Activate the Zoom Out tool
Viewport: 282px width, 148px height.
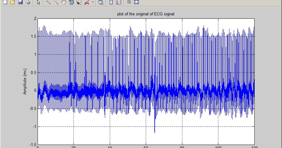click(56, 2)
